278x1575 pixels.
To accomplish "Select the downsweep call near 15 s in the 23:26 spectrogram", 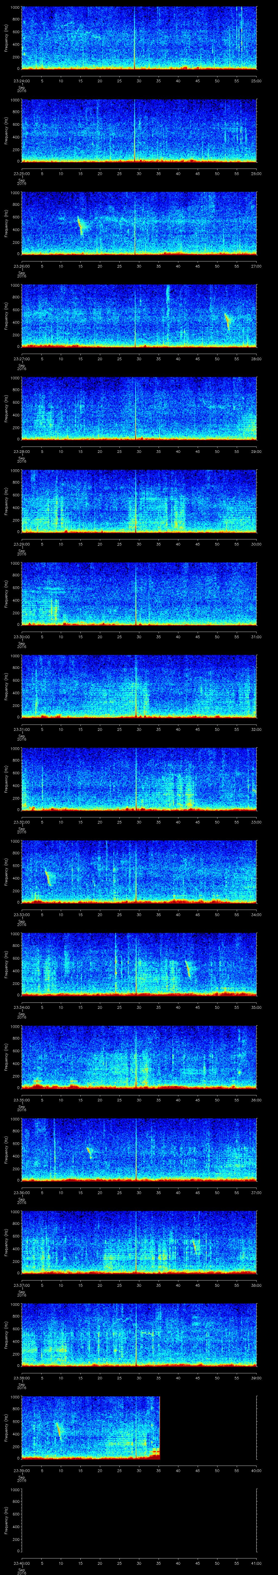I will [80, 226].
